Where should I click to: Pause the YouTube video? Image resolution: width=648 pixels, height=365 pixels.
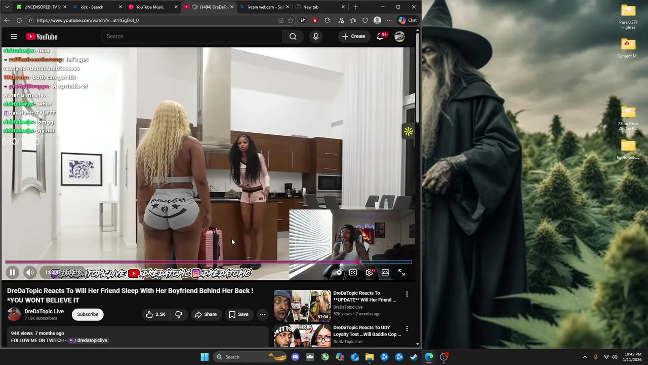(12, 272)
